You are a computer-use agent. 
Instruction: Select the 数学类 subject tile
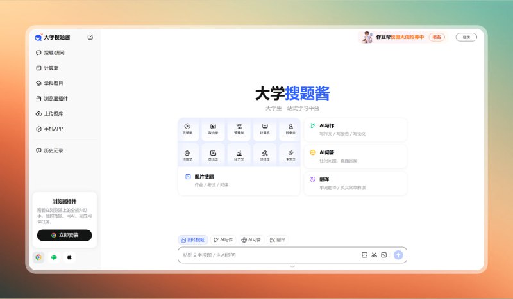(x=290, y=129)
